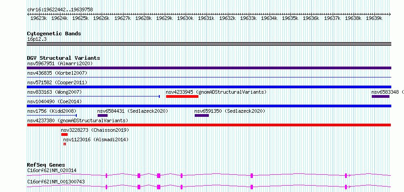Screen dimensions: 404x192
Task: Click the thin blue nsv1756 variant line
Action: point(52,115)
